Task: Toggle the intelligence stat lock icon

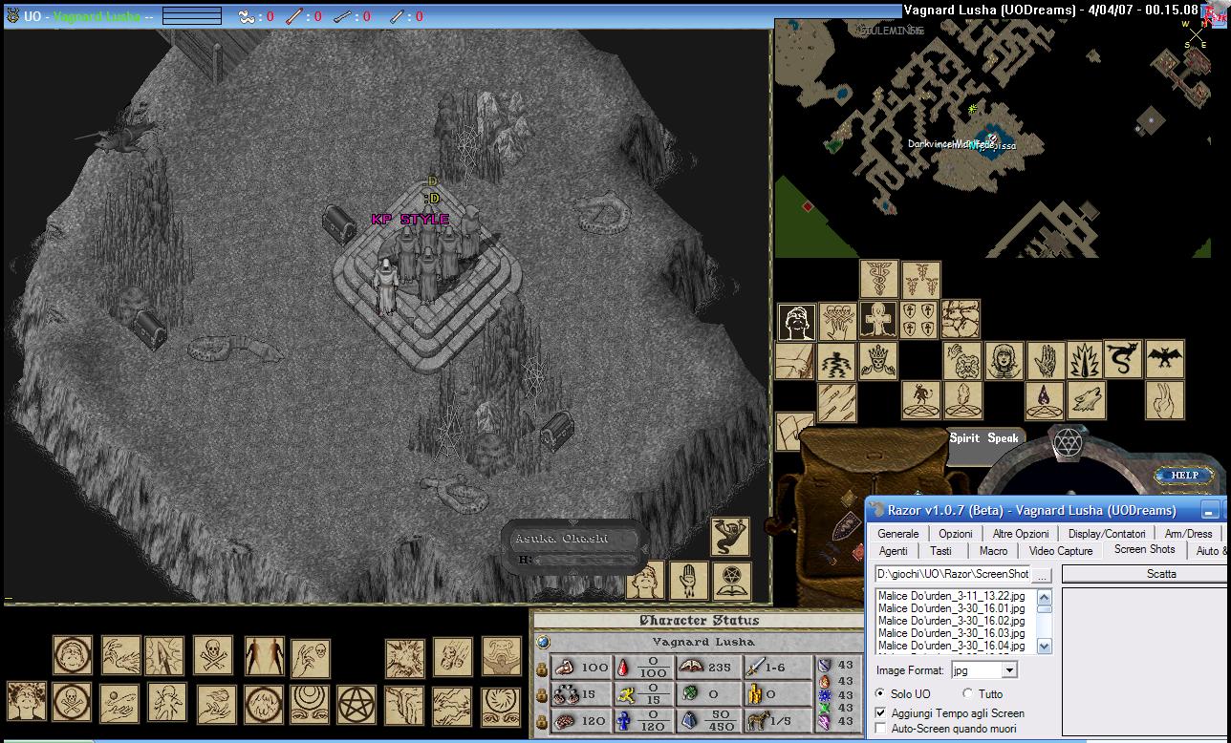Action: click(x=542, y=722)
